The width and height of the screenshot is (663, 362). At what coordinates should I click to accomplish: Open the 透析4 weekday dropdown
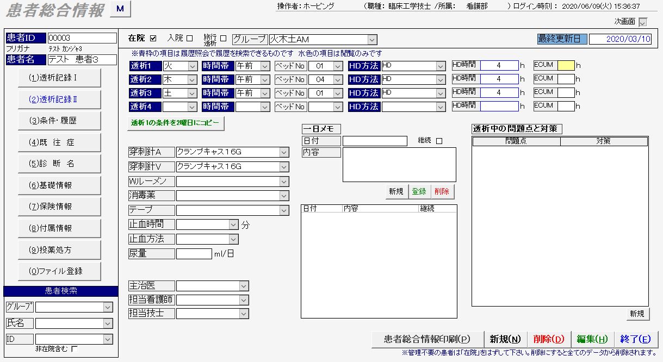(193, 107)
